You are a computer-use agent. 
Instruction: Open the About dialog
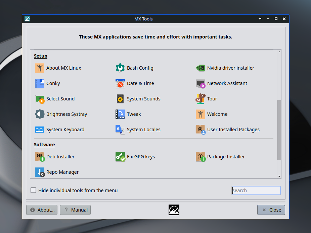pos(42,210)
